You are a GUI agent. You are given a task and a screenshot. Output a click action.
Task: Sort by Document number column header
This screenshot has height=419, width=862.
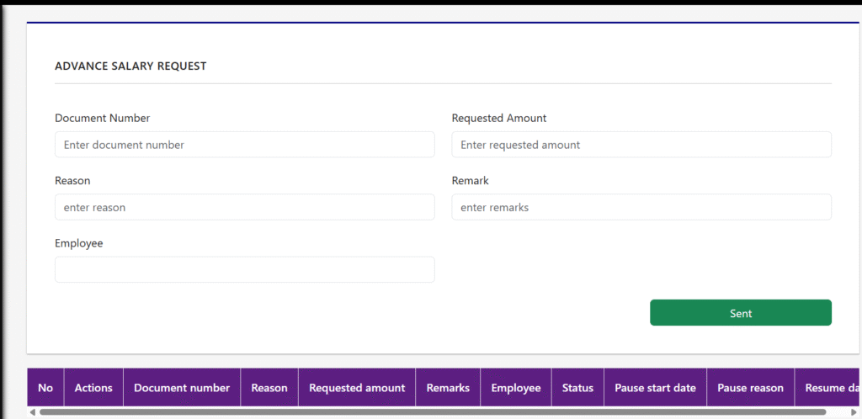[x=182, y=388]
